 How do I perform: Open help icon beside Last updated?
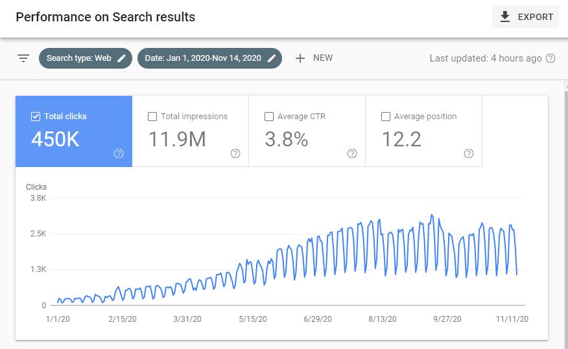tap(550, 58)
